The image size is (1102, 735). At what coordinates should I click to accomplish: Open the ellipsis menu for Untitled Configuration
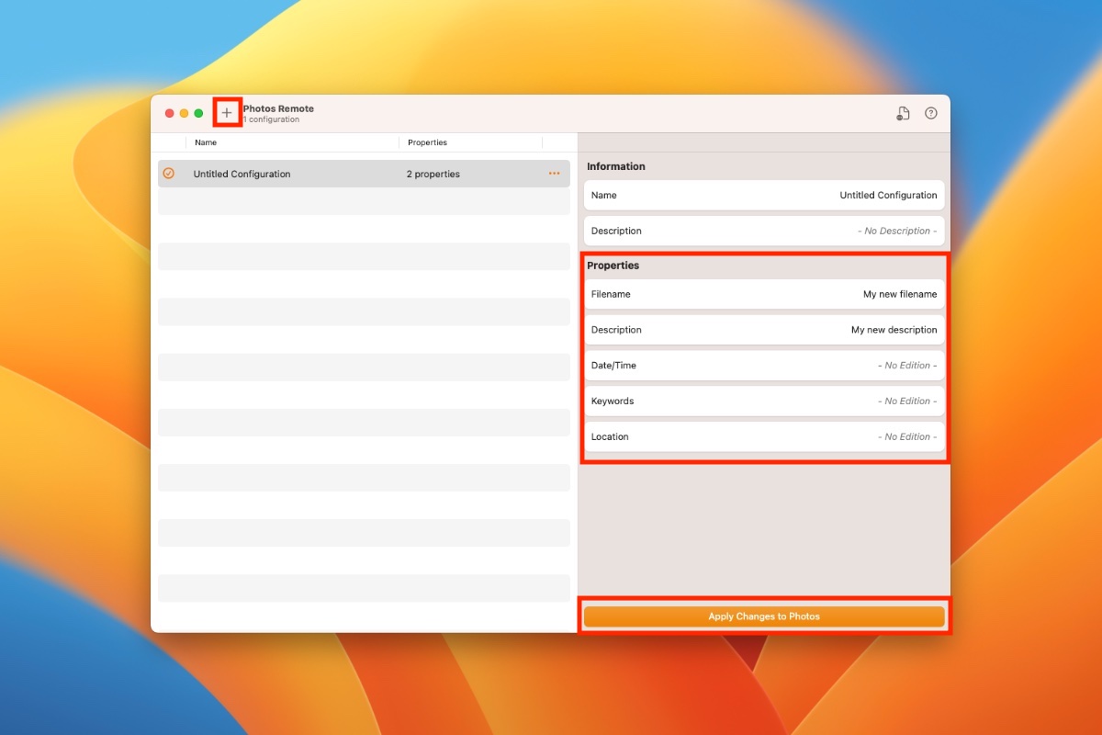[x=554, y=174]
